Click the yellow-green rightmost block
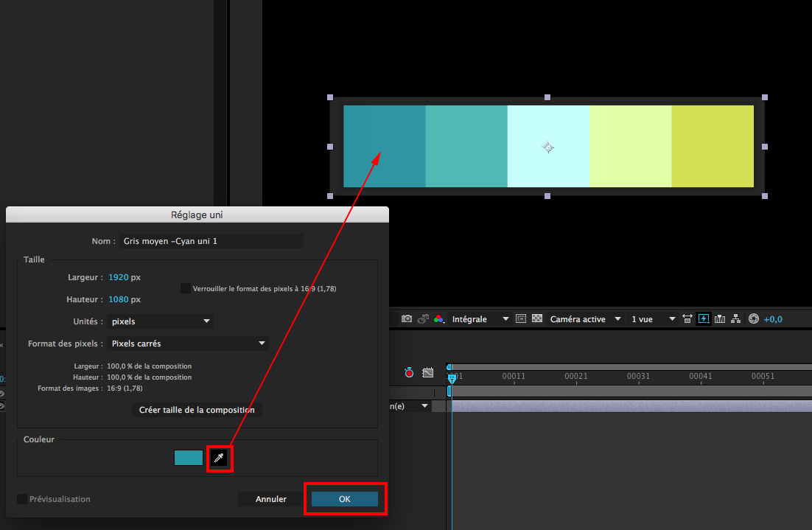The image size is (812, 530). (x=713, y=146)
